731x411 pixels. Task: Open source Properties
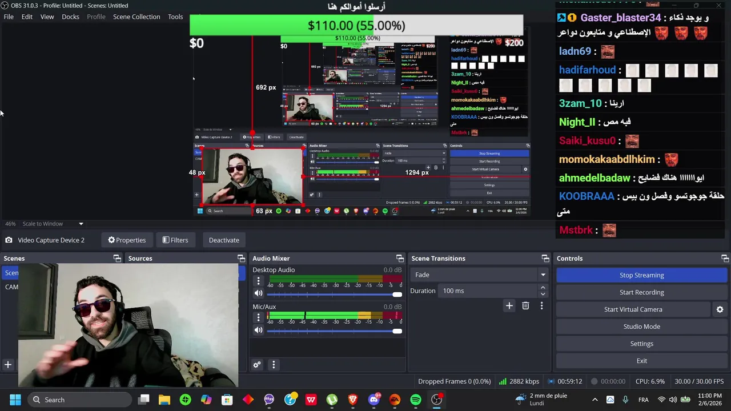pyautogui.click(x=127, y=240)
